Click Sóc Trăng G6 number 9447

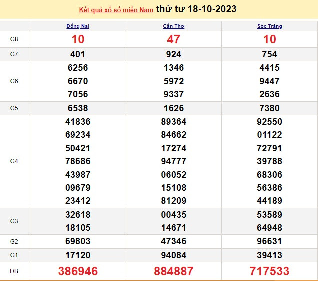[x=269, y=81]
